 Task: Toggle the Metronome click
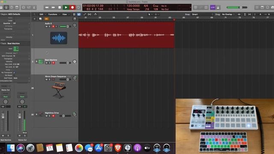(x=218, y=8)
